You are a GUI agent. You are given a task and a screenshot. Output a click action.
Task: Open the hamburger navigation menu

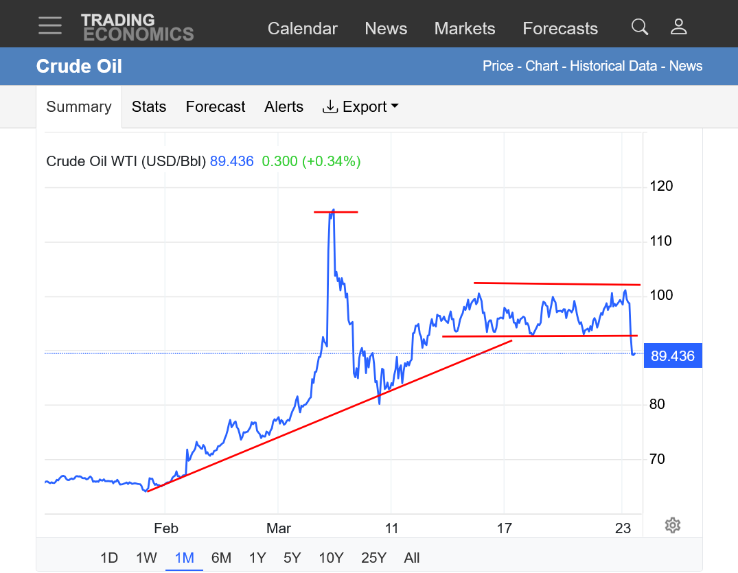pyautogui.click(x=50, y=26)
